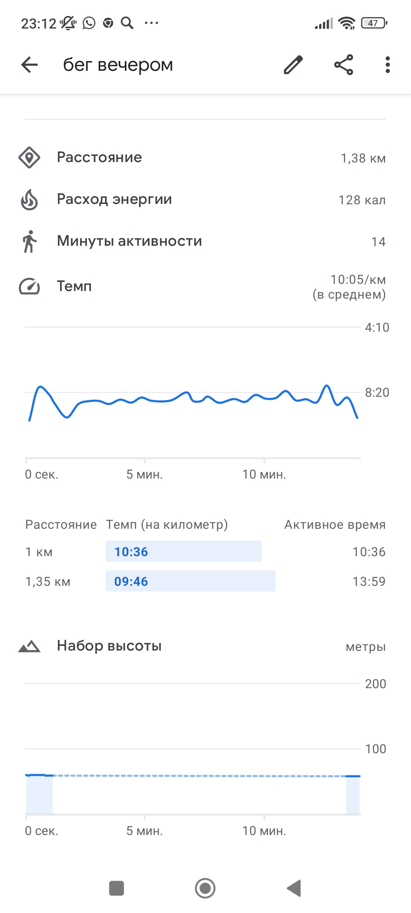Open the three-dot overflow menu
Image resolution: width=411 pixels, height=913 pixels.
pyautogui.click(x=387, y=65)
